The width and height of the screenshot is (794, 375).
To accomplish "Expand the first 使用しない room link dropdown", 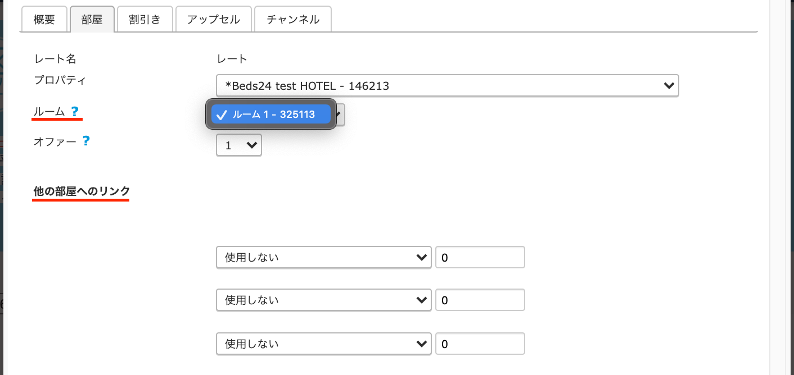I will pos(323,258).
